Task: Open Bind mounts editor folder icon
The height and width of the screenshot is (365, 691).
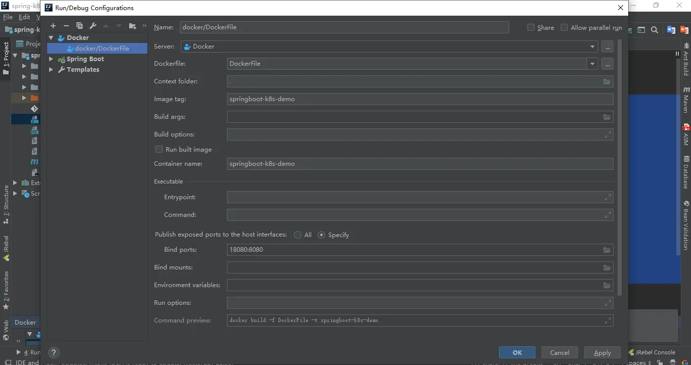Action: point(607,267)
